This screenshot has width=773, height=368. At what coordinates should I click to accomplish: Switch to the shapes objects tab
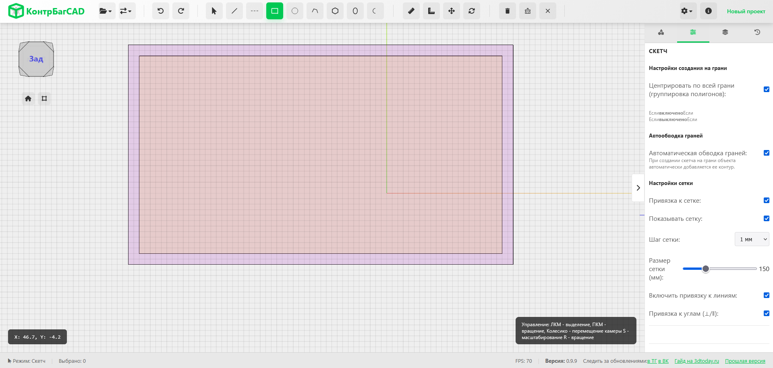pyautogui.click(x=661, y=32)
